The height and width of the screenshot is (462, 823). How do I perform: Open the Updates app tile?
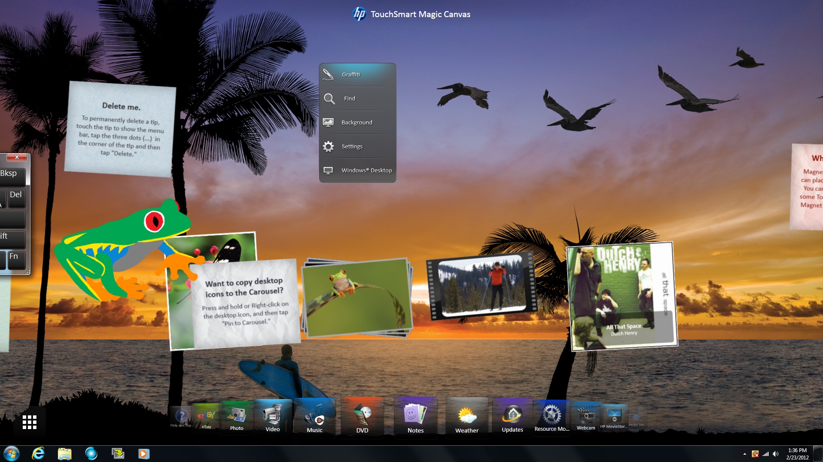(513, 417)
